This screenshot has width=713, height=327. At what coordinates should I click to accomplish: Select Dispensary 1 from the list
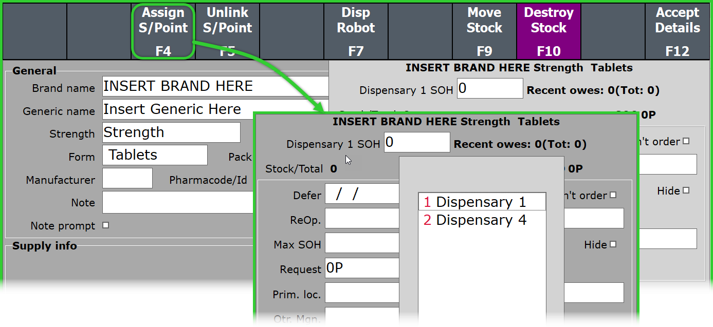(x=481, y=202)
